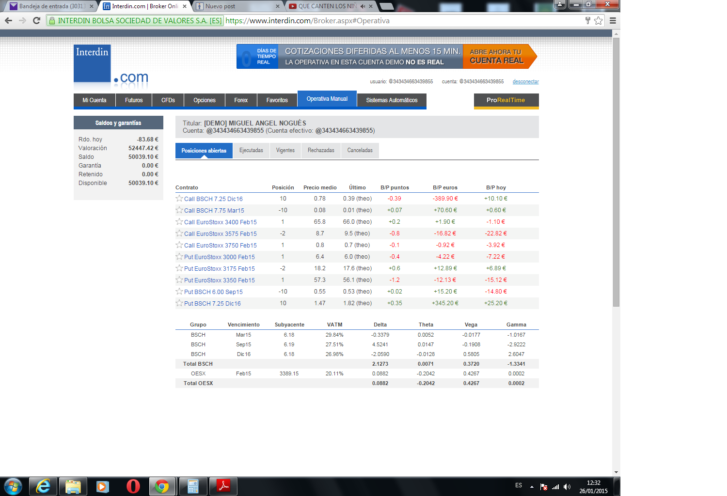Switch to the Forex section

[241, 100]
